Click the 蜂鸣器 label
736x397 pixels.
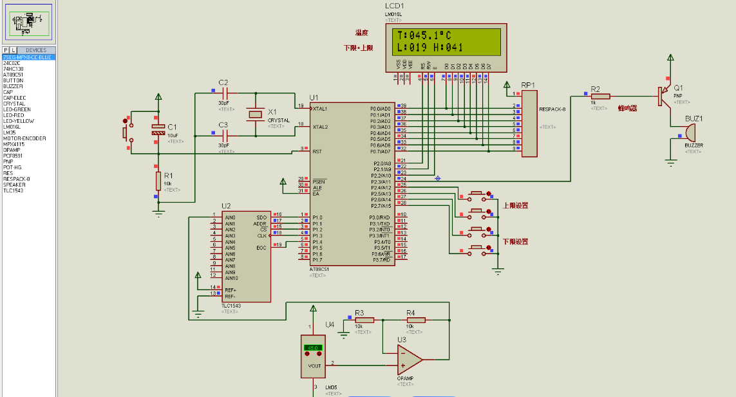(x=628, y=108)
